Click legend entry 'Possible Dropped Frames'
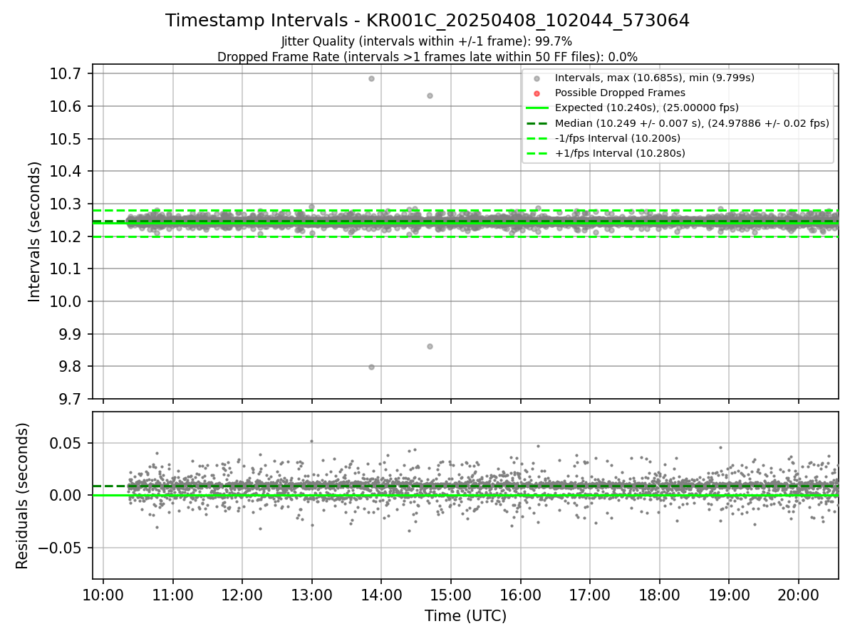The height and width of the screenshot is (641, 855). click(620, 93)
